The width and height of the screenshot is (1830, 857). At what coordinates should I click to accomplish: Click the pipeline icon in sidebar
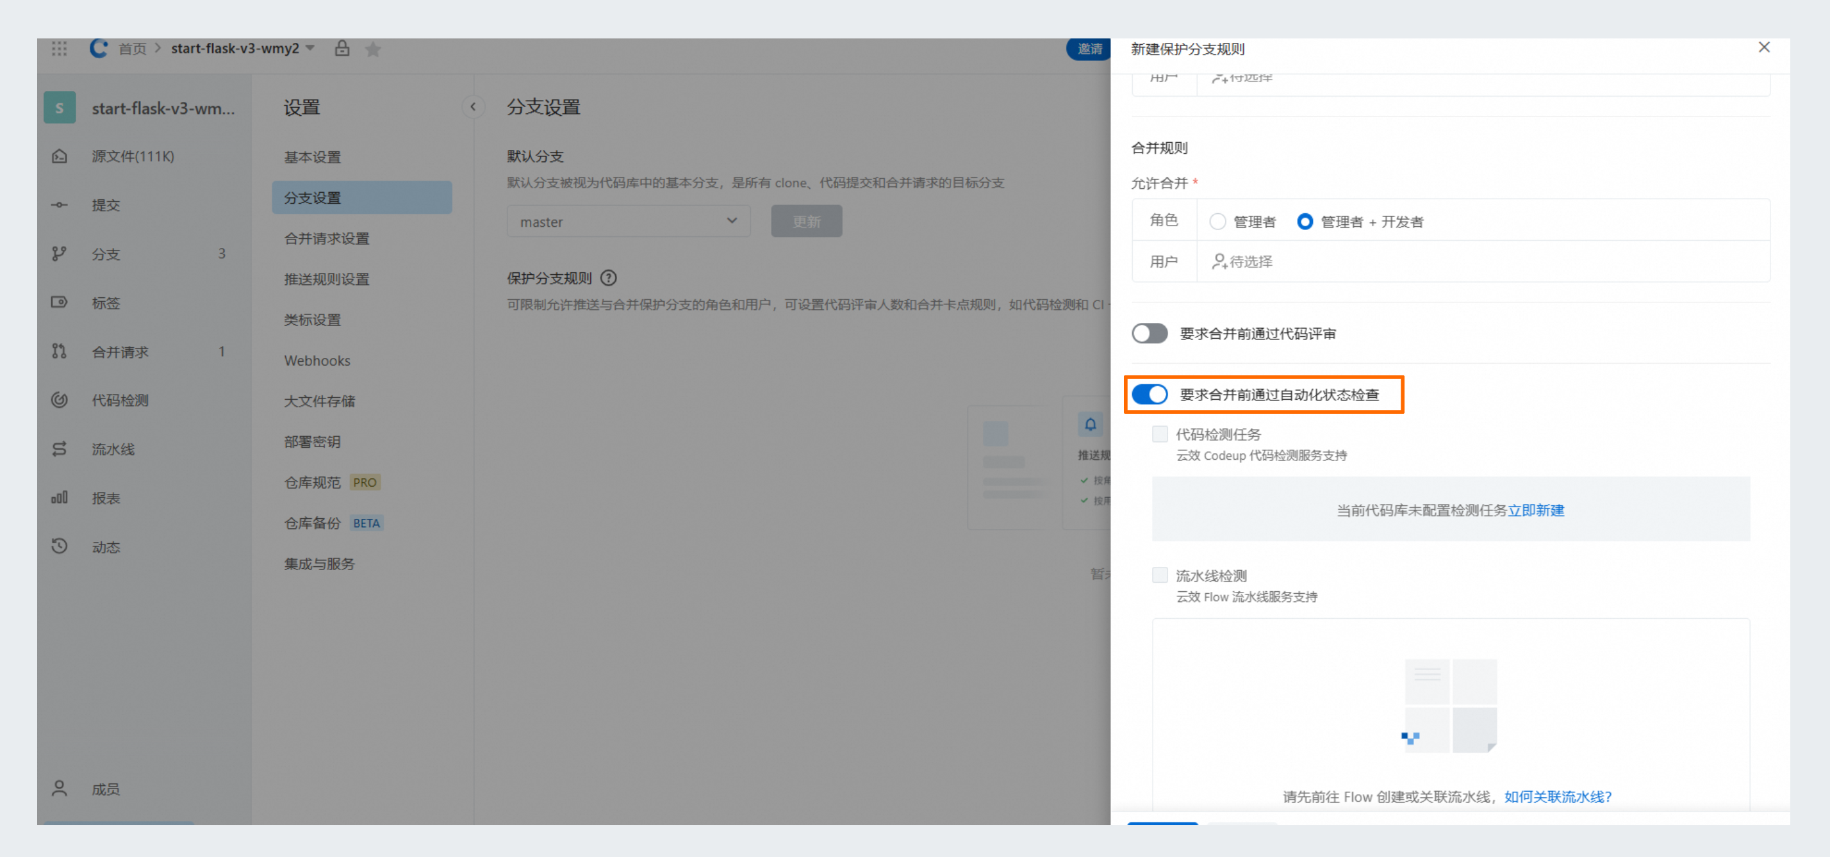(x=60, y=449)
